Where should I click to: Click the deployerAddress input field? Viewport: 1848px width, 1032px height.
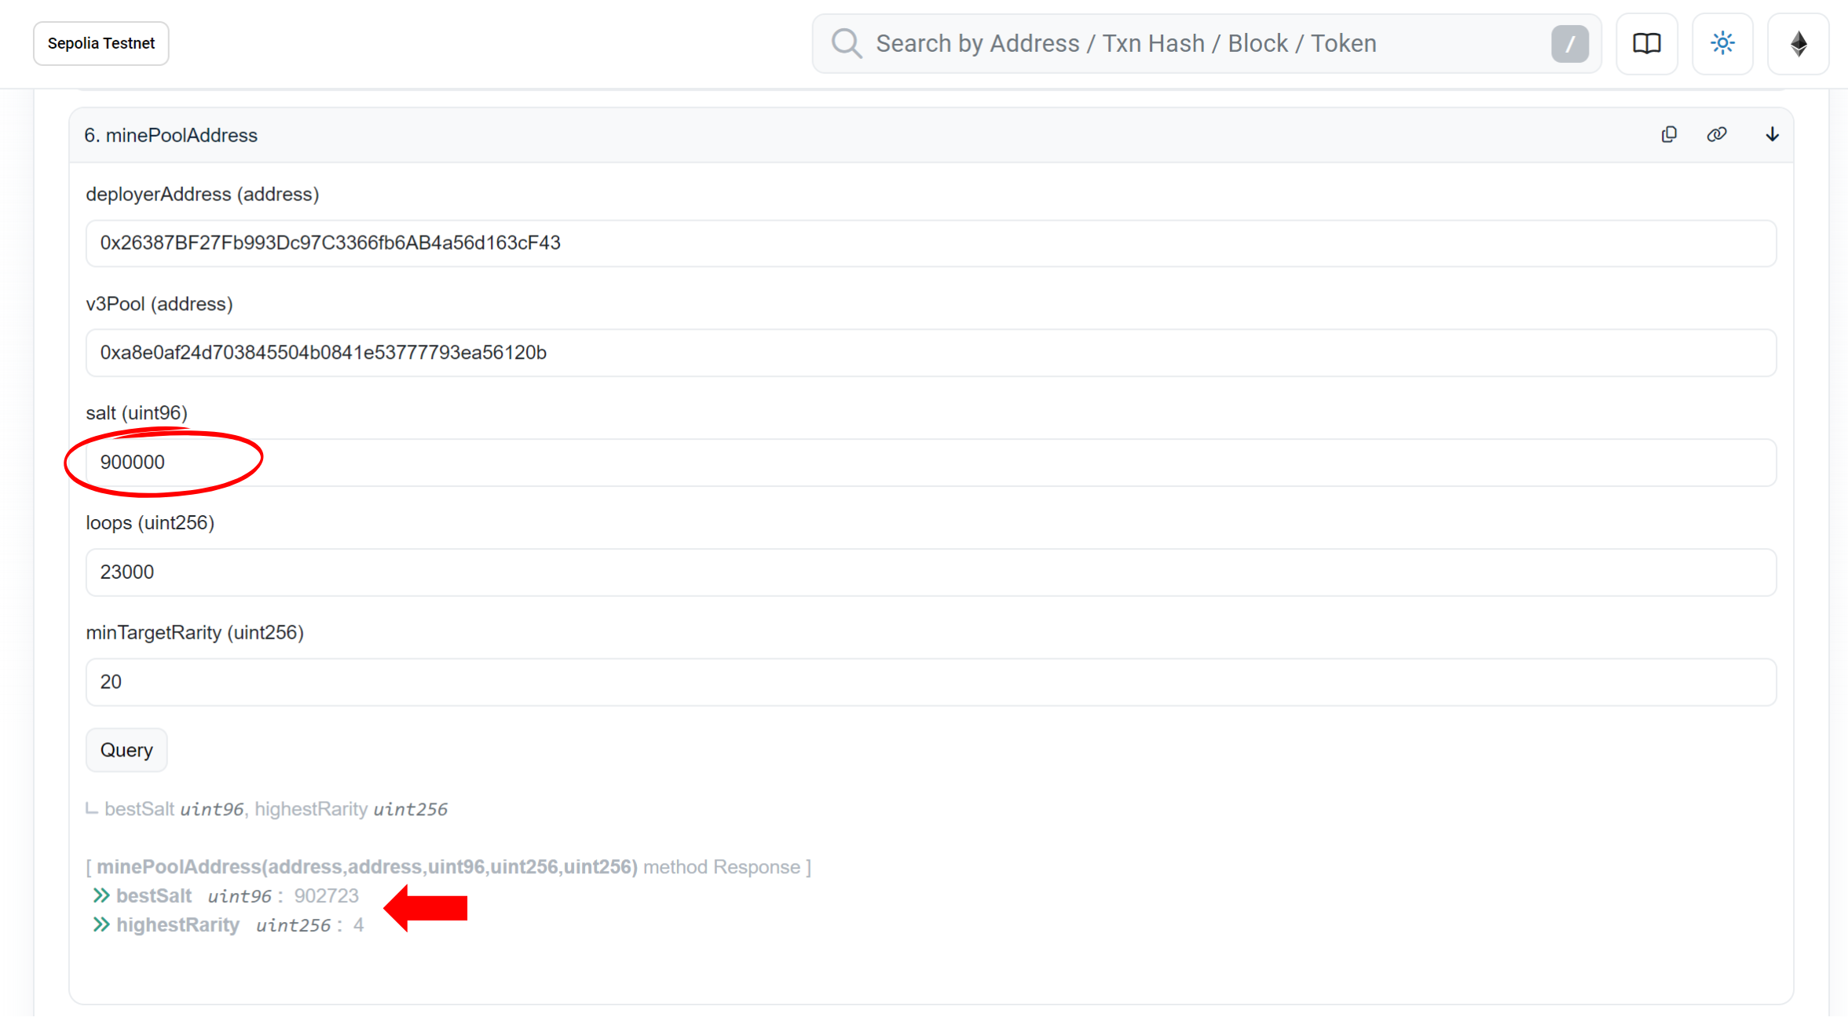930,243
